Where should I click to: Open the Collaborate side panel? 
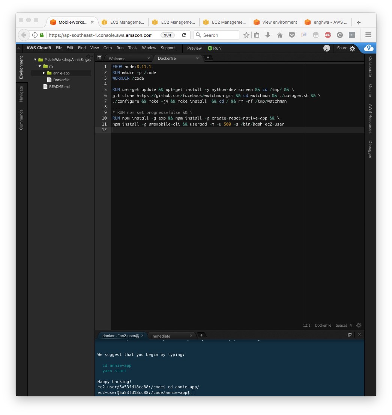coord(370,67)
